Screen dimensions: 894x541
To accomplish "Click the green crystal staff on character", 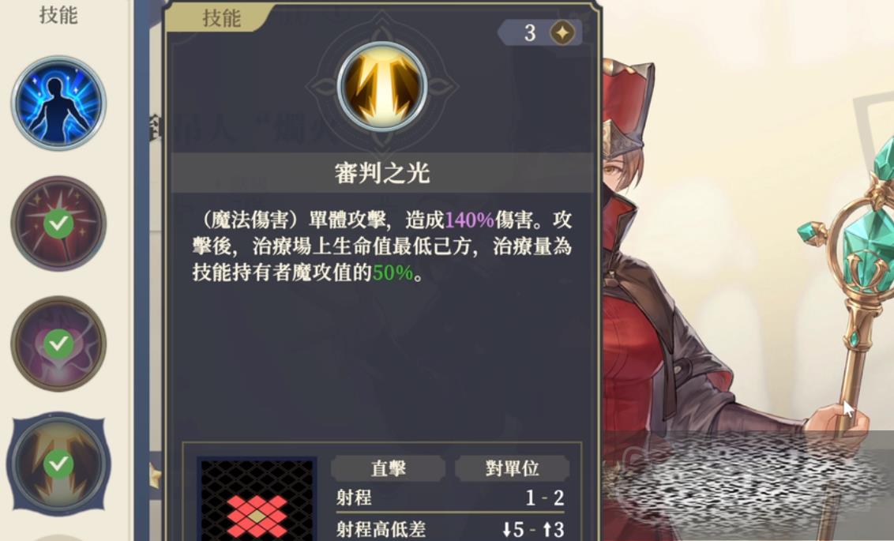I will pos(850,251).
